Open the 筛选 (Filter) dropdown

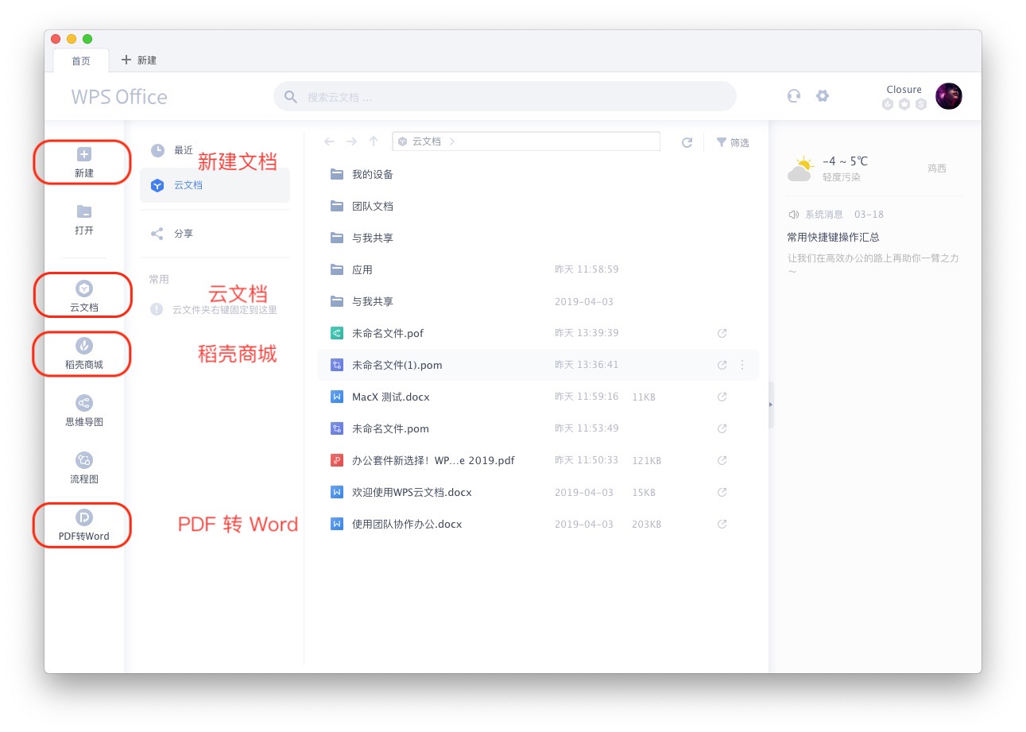(x=732, y=141)
